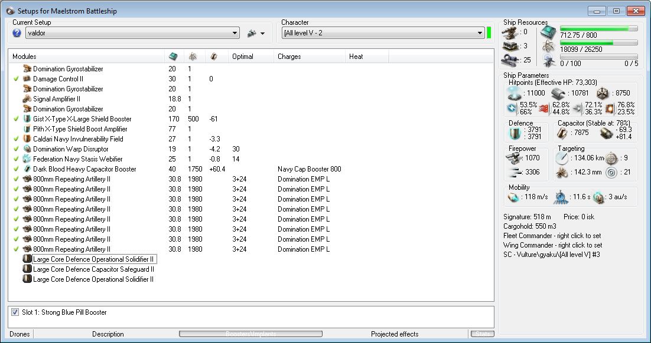Click the Firepower turret icon showing 1070
The image size is (651, 343).
515,158
